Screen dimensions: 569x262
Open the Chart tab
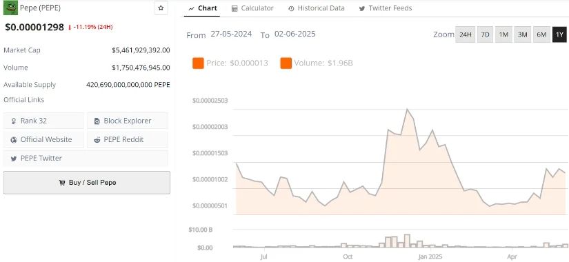click(203, 8)
